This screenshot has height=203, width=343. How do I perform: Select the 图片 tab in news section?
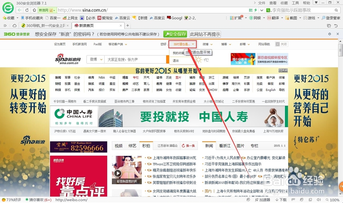(x=240, y=146)
